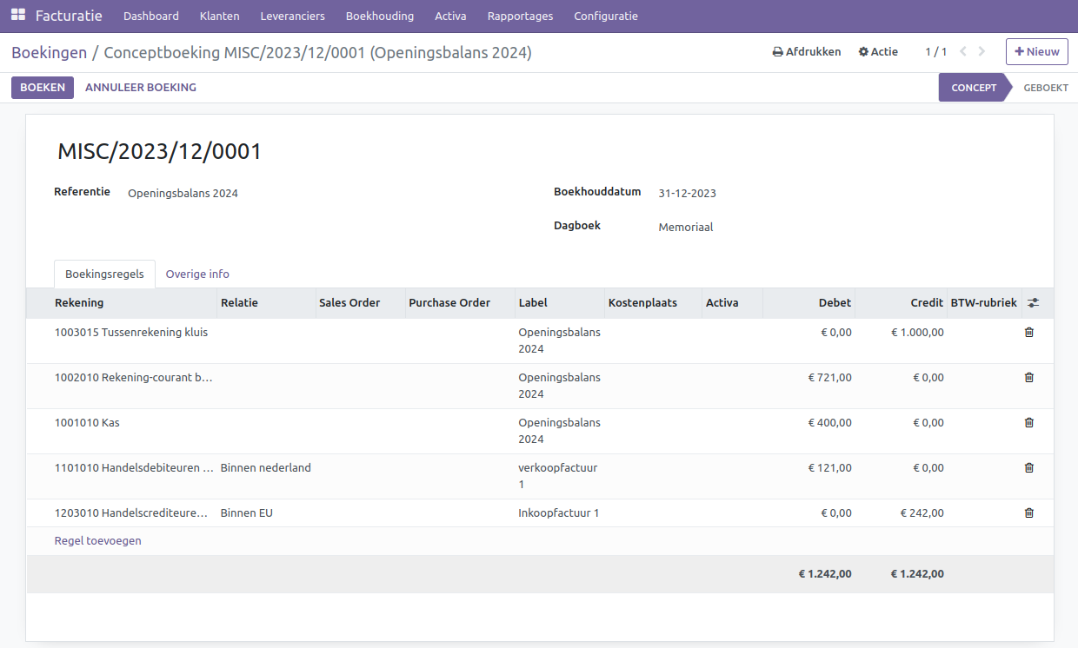Open the Afdrukken print menu
The image size is (1078, 648).
(807, 52)
